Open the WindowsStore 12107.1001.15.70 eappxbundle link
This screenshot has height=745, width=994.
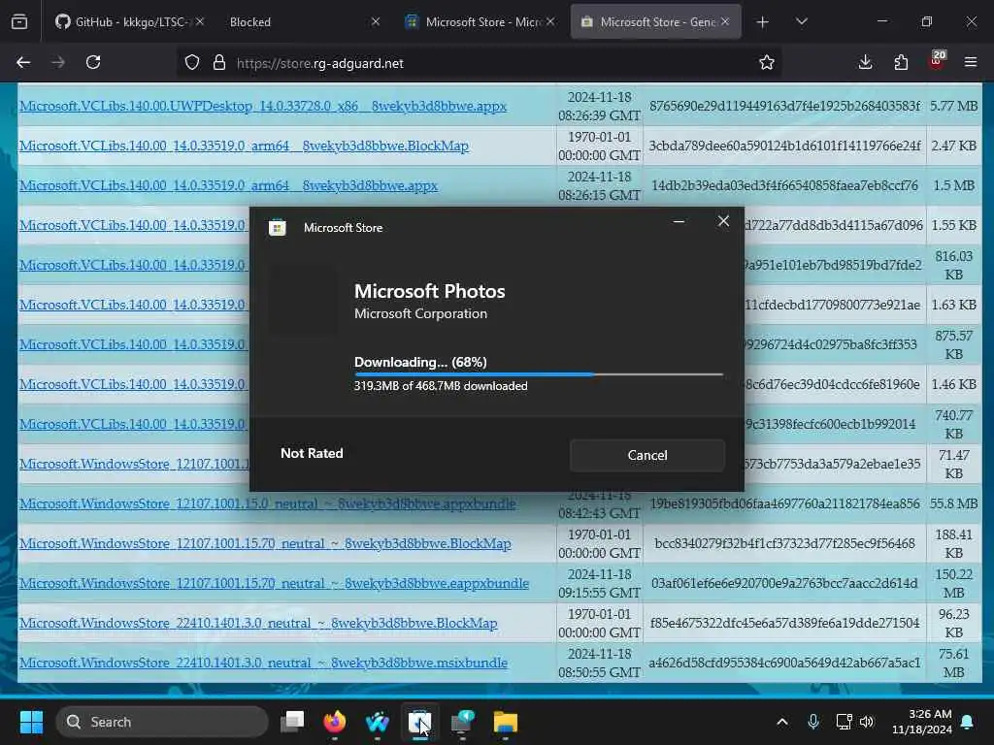pyautogui.click(x=274, y=583)
